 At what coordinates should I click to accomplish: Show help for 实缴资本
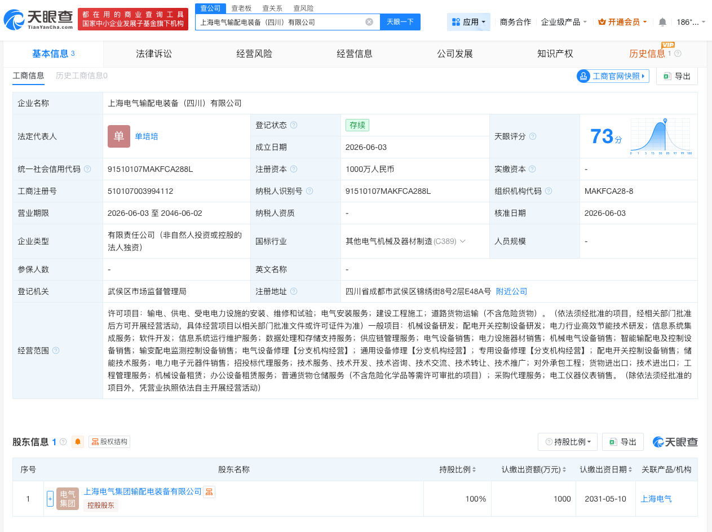point(532,169)
